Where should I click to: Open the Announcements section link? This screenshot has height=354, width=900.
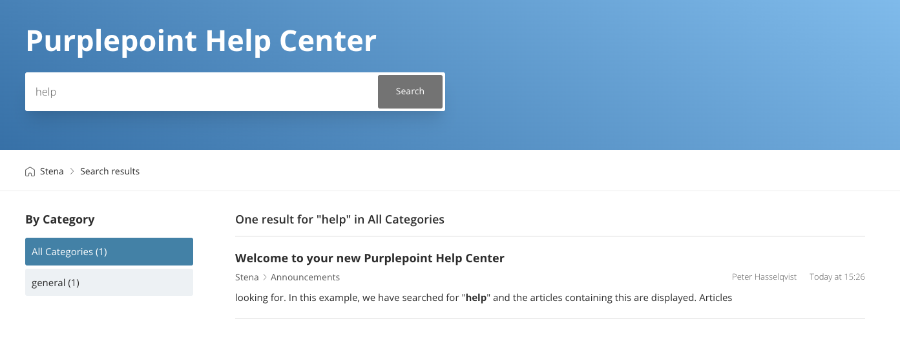pyautogui.click(x=305, y=277)
